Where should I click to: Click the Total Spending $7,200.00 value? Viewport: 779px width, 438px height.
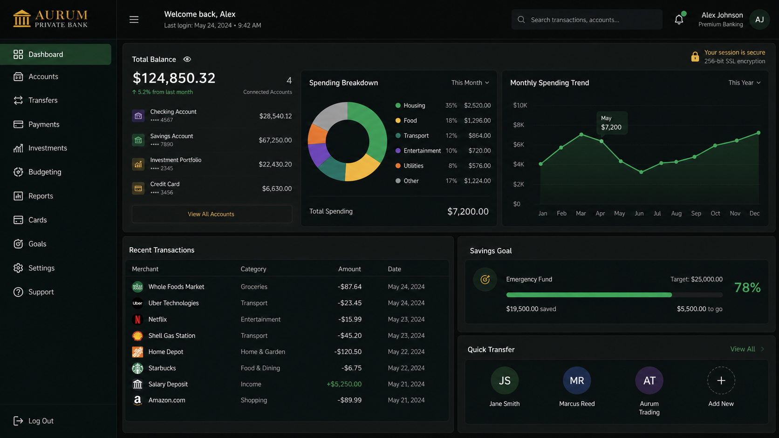coord(468,211)
